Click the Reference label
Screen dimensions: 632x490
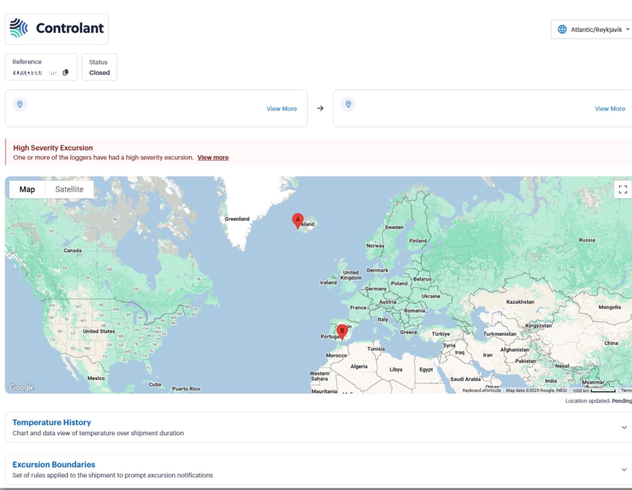pos(27,62)
